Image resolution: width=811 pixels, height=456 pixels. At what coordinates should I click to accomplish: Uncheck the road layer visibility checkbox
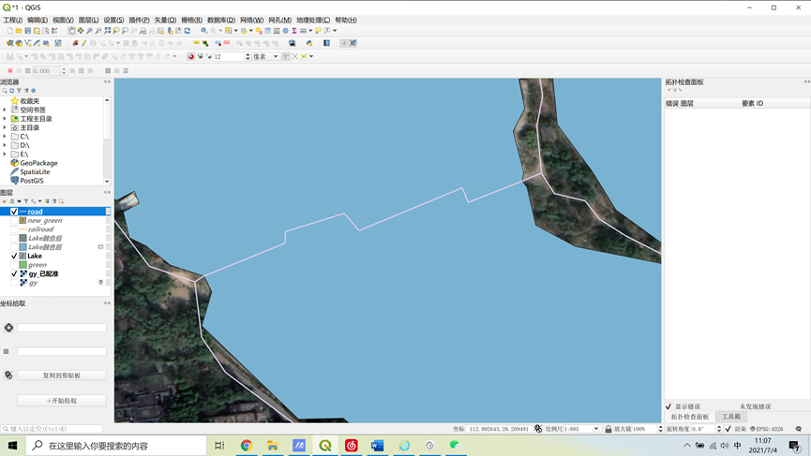[x=14, y=212]
